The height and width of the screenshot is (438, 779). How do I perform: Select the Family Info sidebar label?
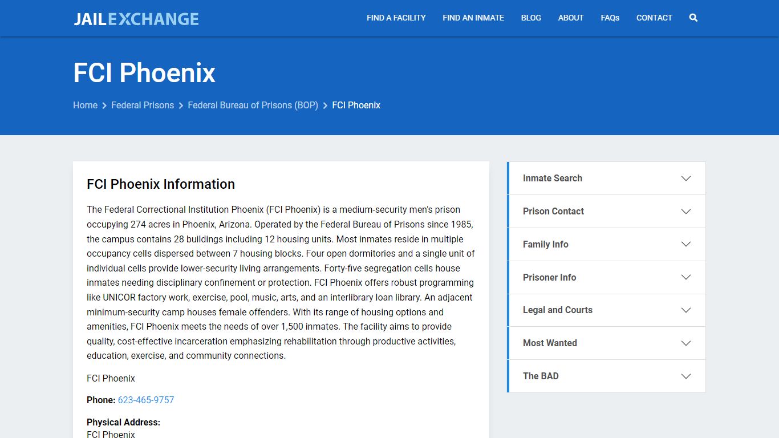546,244
